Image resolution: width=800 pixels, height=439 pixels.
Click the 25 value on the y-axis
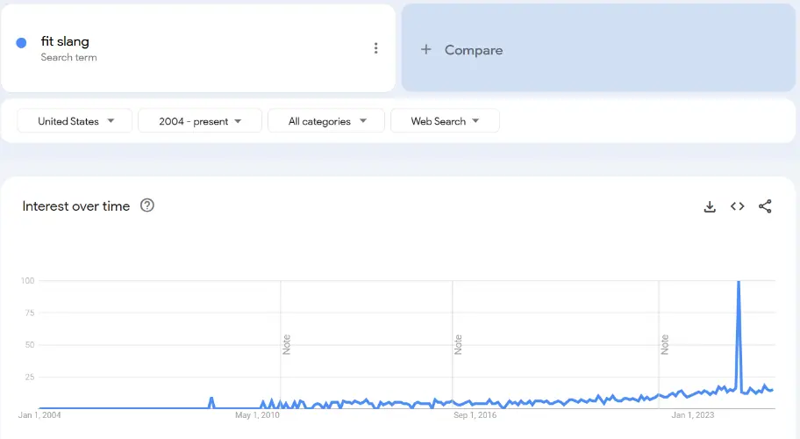click(30, 378)
